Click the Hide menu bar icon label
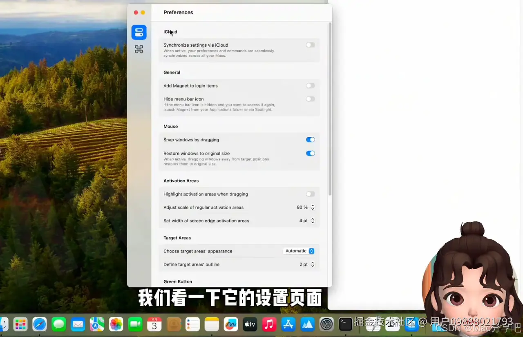The image size is (523, 337). pyautogui.click(x=183, y=99)
